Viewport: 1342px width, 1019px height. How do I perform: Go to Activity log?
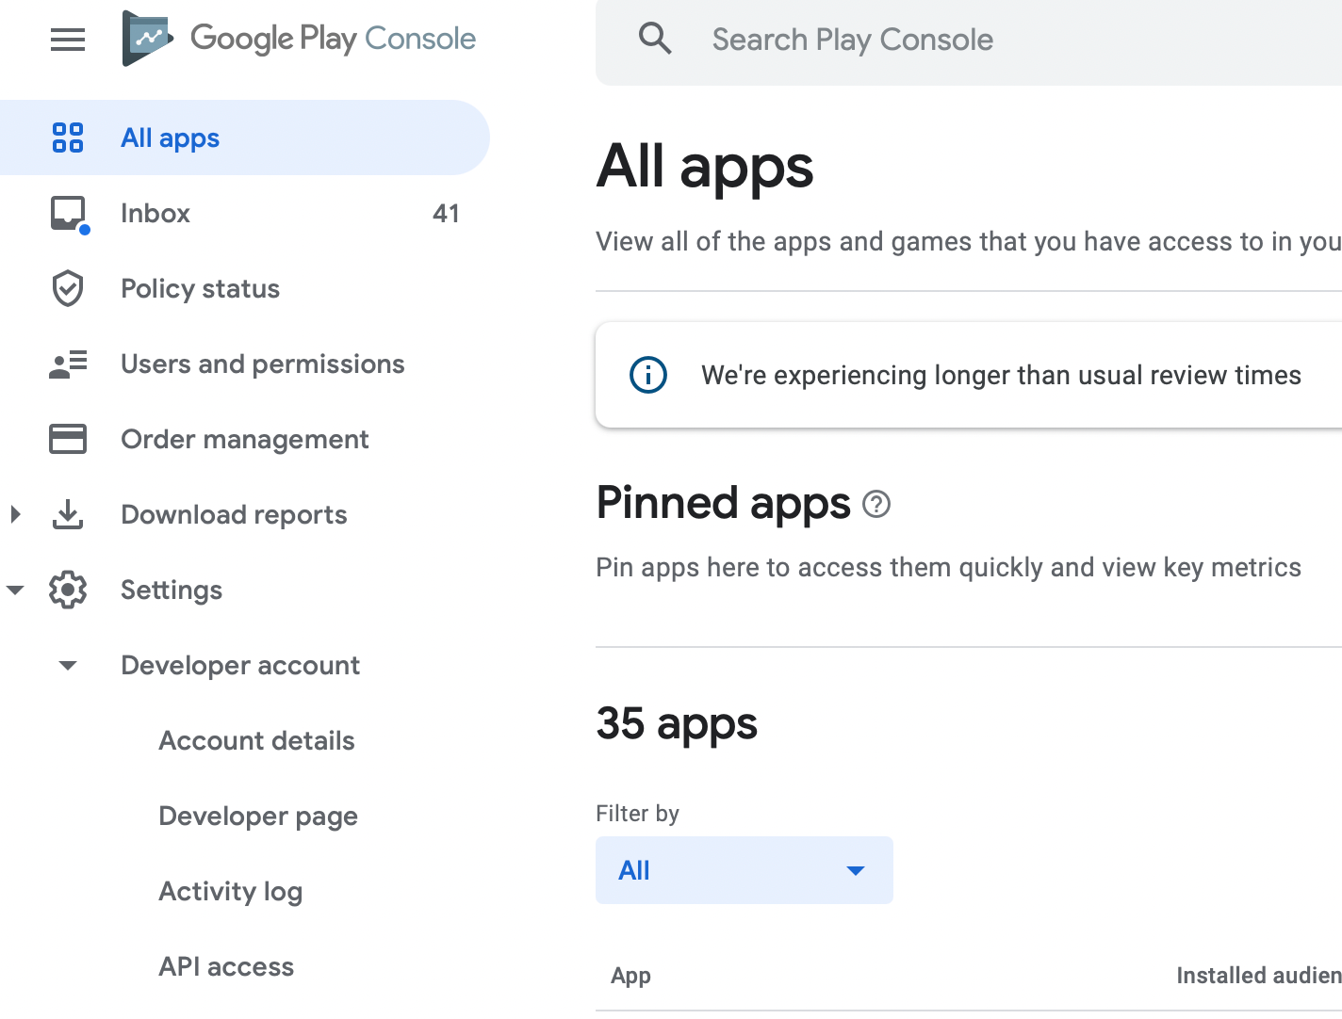pyautogui.click(x=230, y=891)
